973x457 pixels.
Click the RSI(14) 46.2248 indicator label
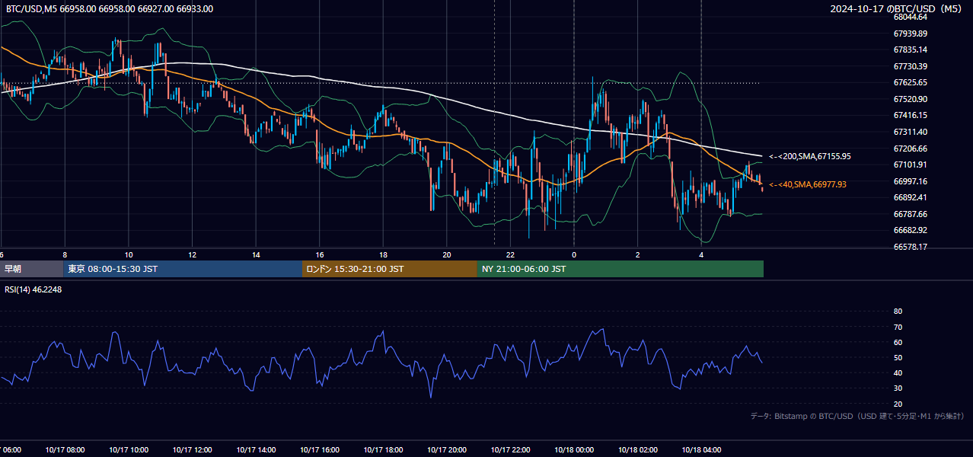point(33,289)
